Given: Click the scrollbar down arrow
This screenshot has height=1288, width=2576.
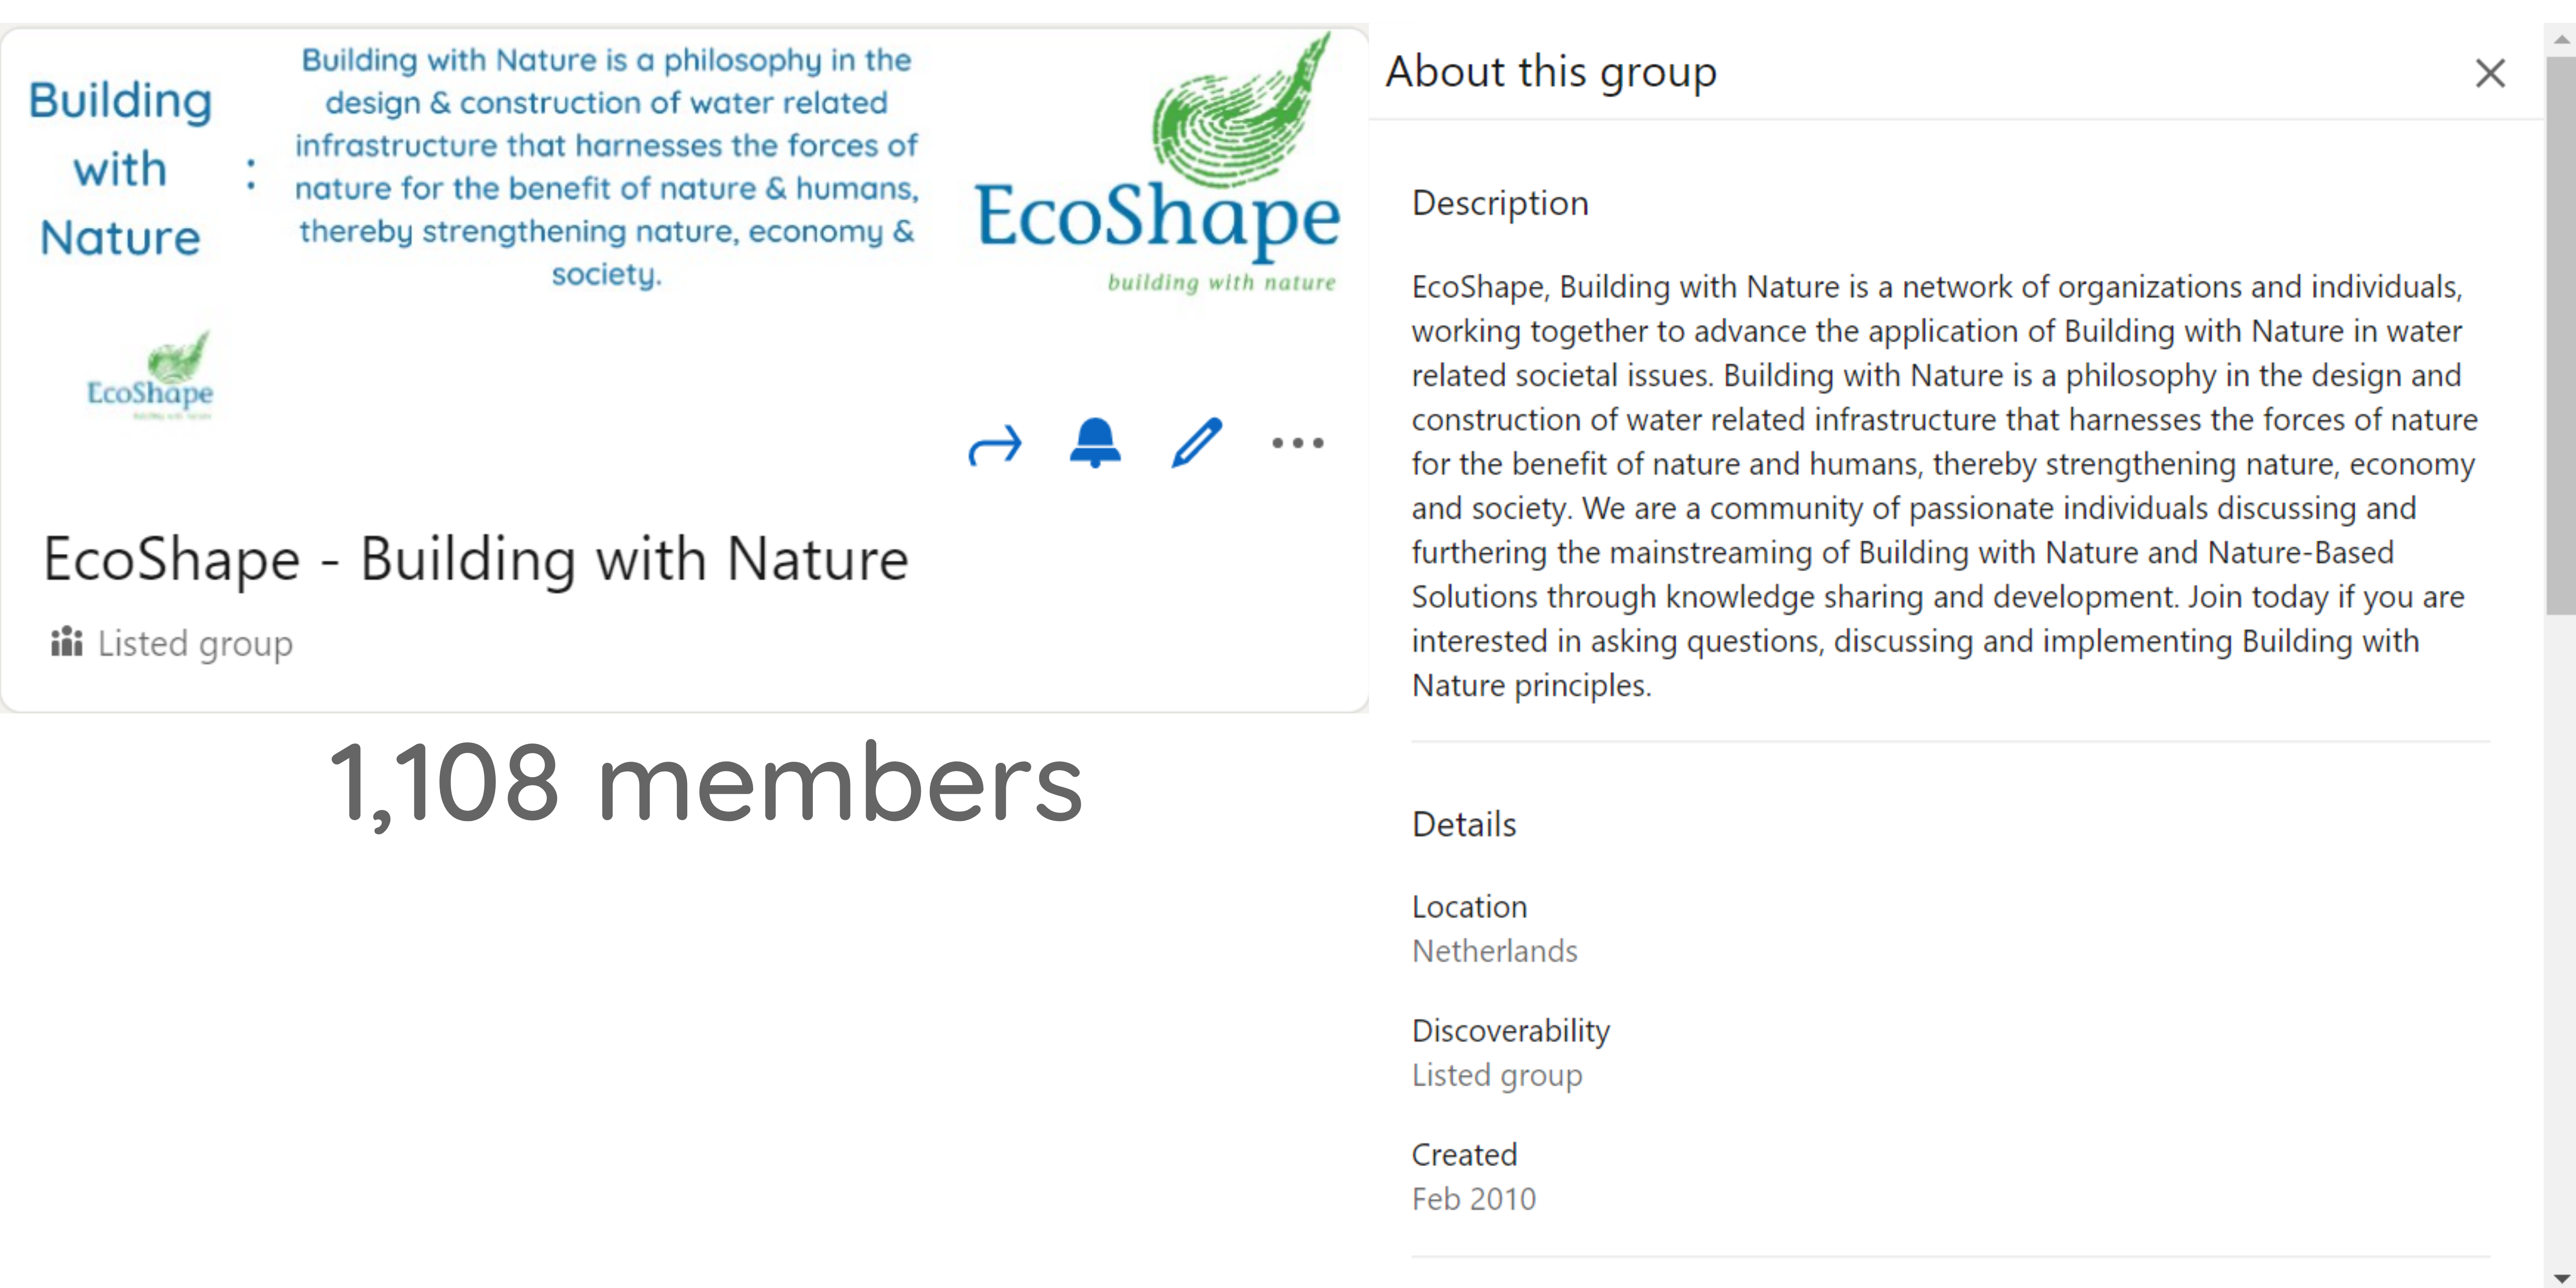Looking at the screenshot, I should [x=2560, y=1277].
